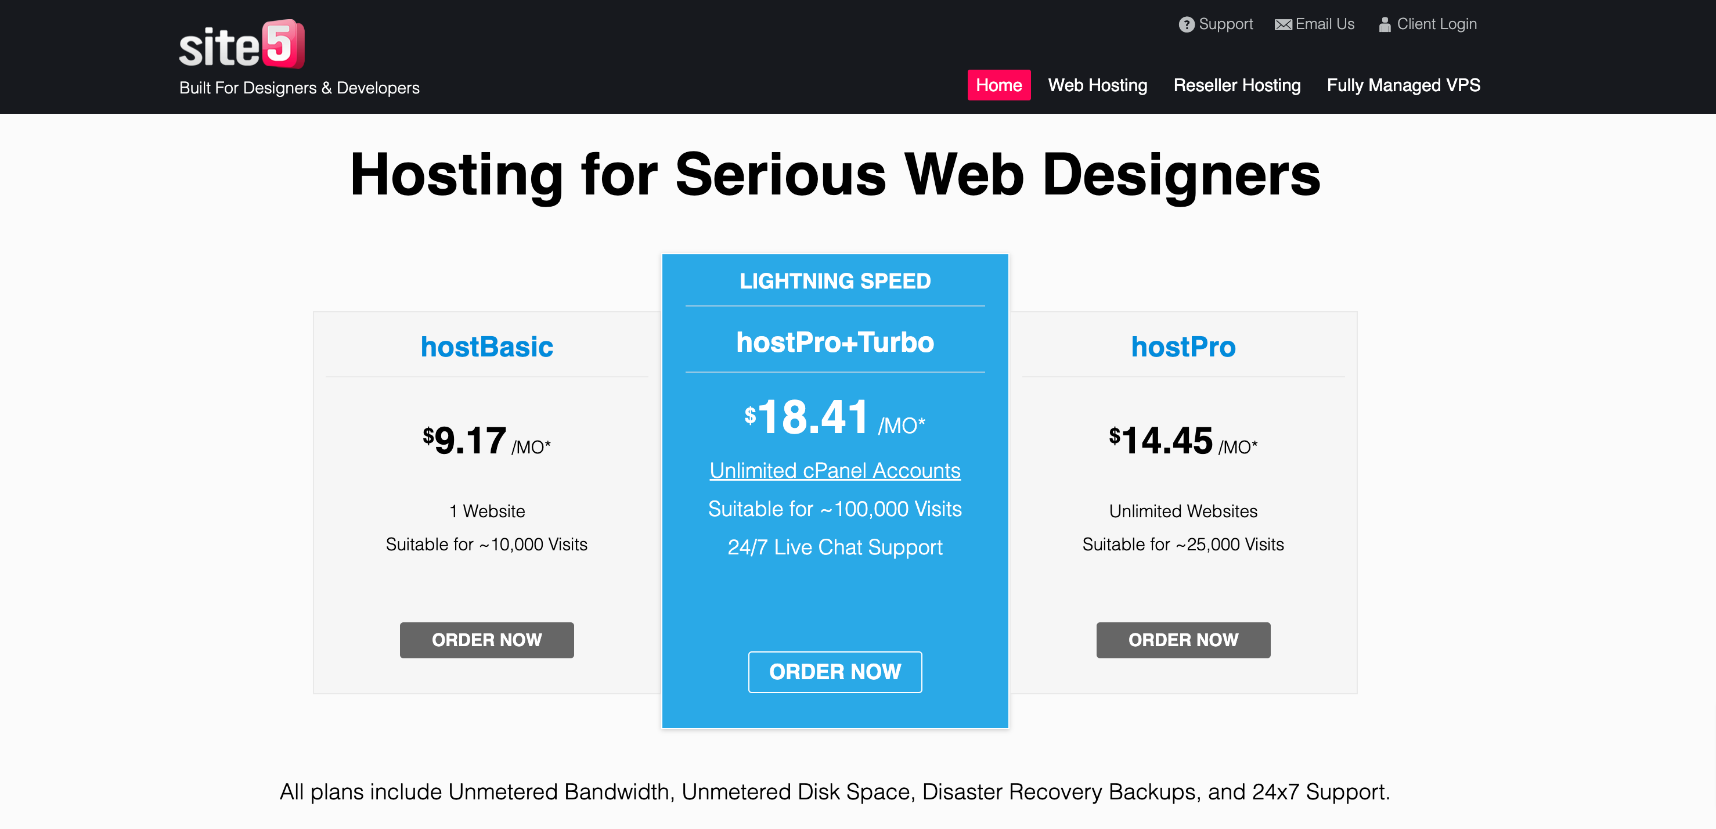Click the Support question mark icon
The height and width of the screenshot is (829, 1716).
1187,24
